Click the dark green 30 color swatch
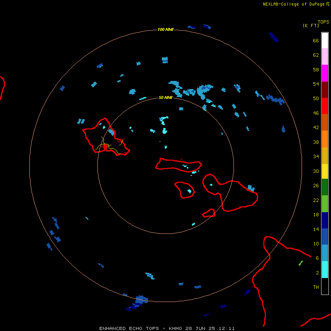The height and width of the screenshot is (331, 331). coord(325,187)
